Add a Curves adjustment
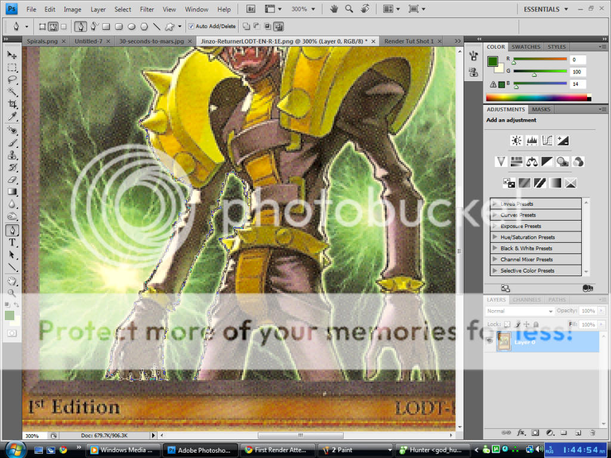611x458 pixels. [x=547, y=140]
